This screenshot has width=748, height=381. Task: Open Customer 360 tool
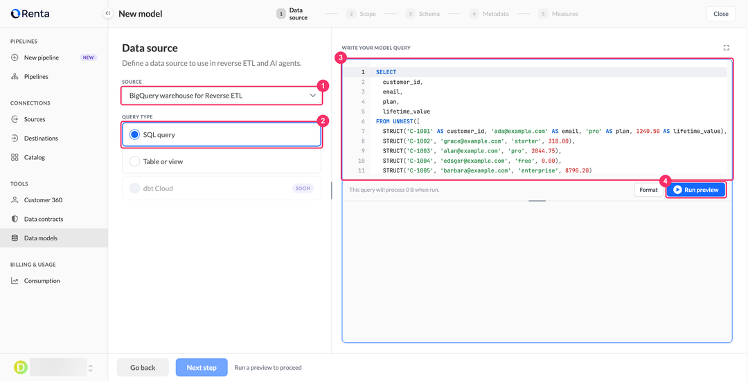tap(54, 200)
